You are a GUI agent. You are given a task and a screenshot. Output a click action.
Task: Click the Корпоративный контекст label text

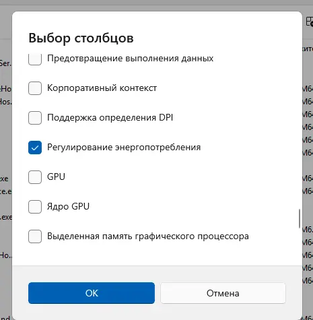pyautogui.click(x=102, y=88)
